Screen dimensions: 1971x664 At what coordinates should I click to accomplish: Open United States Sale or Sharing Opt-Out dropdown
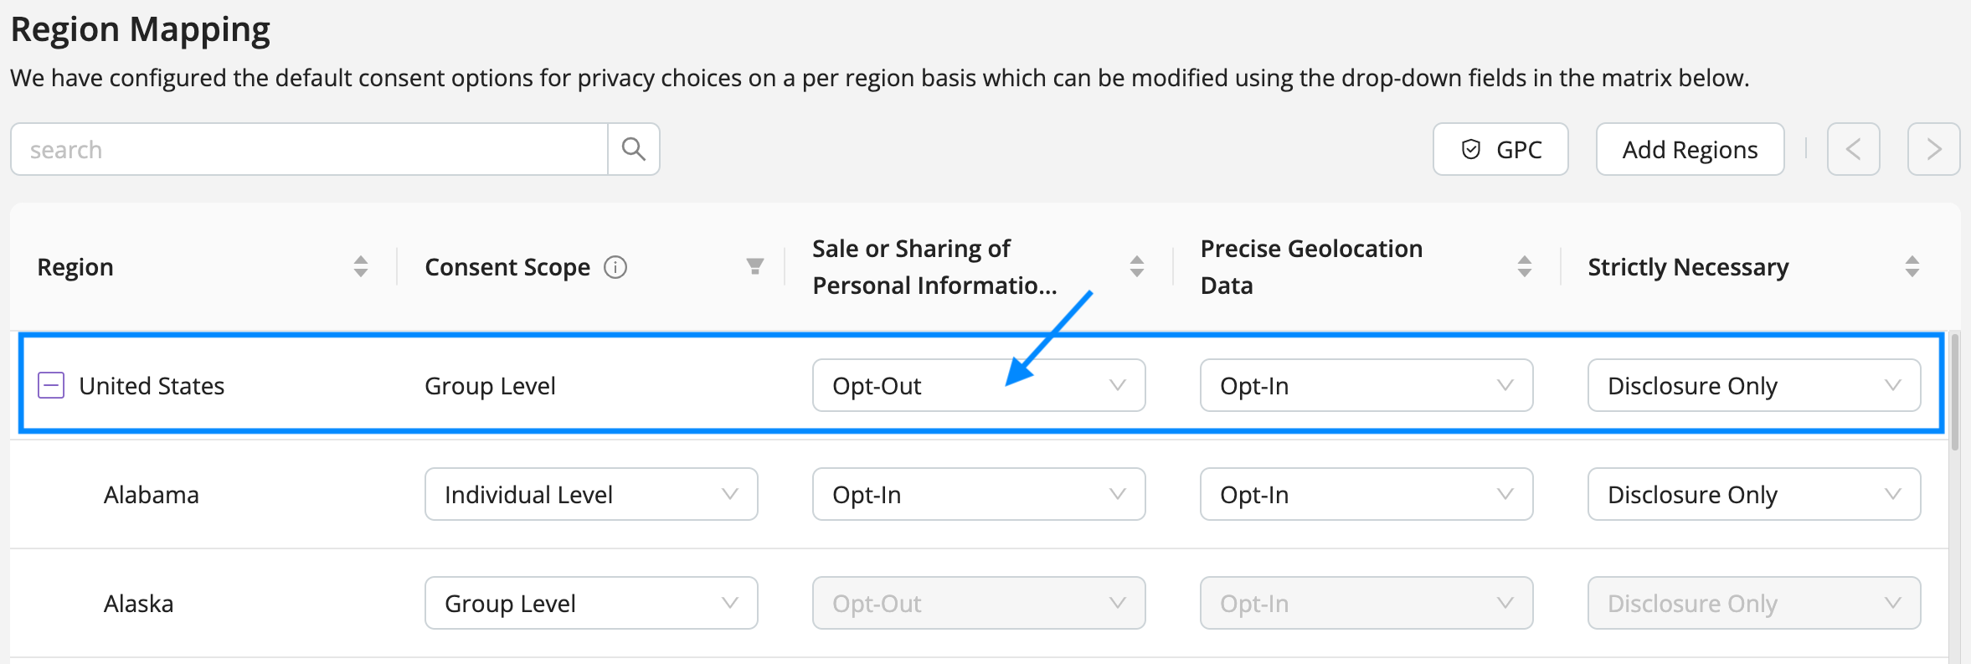[979, 385]
